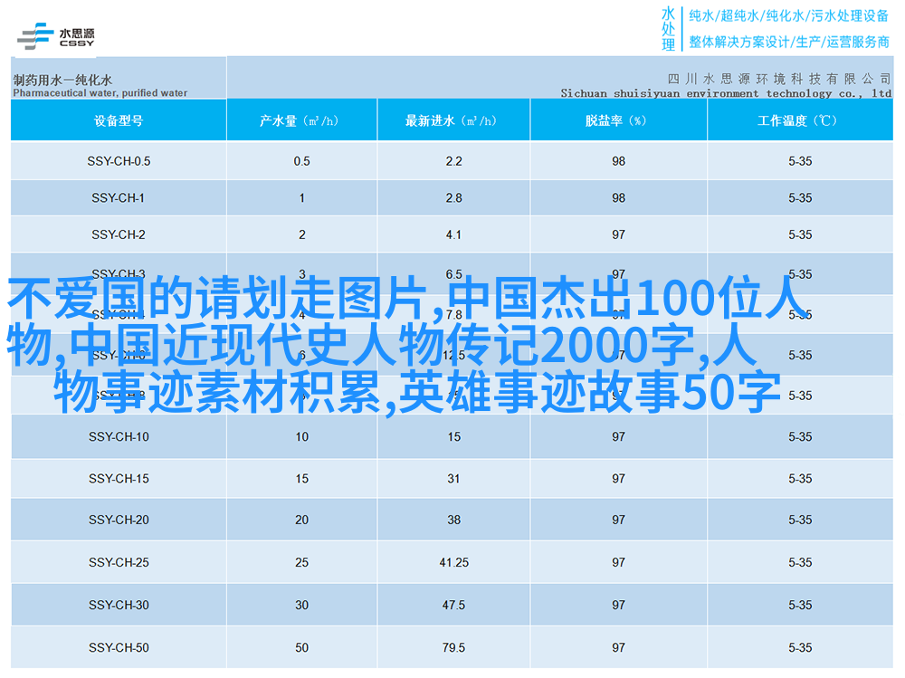Screen dimensions: 905x678
Task: Select inlet value 79.5 in SSY-CH-50 row
Action: point(453,648)
